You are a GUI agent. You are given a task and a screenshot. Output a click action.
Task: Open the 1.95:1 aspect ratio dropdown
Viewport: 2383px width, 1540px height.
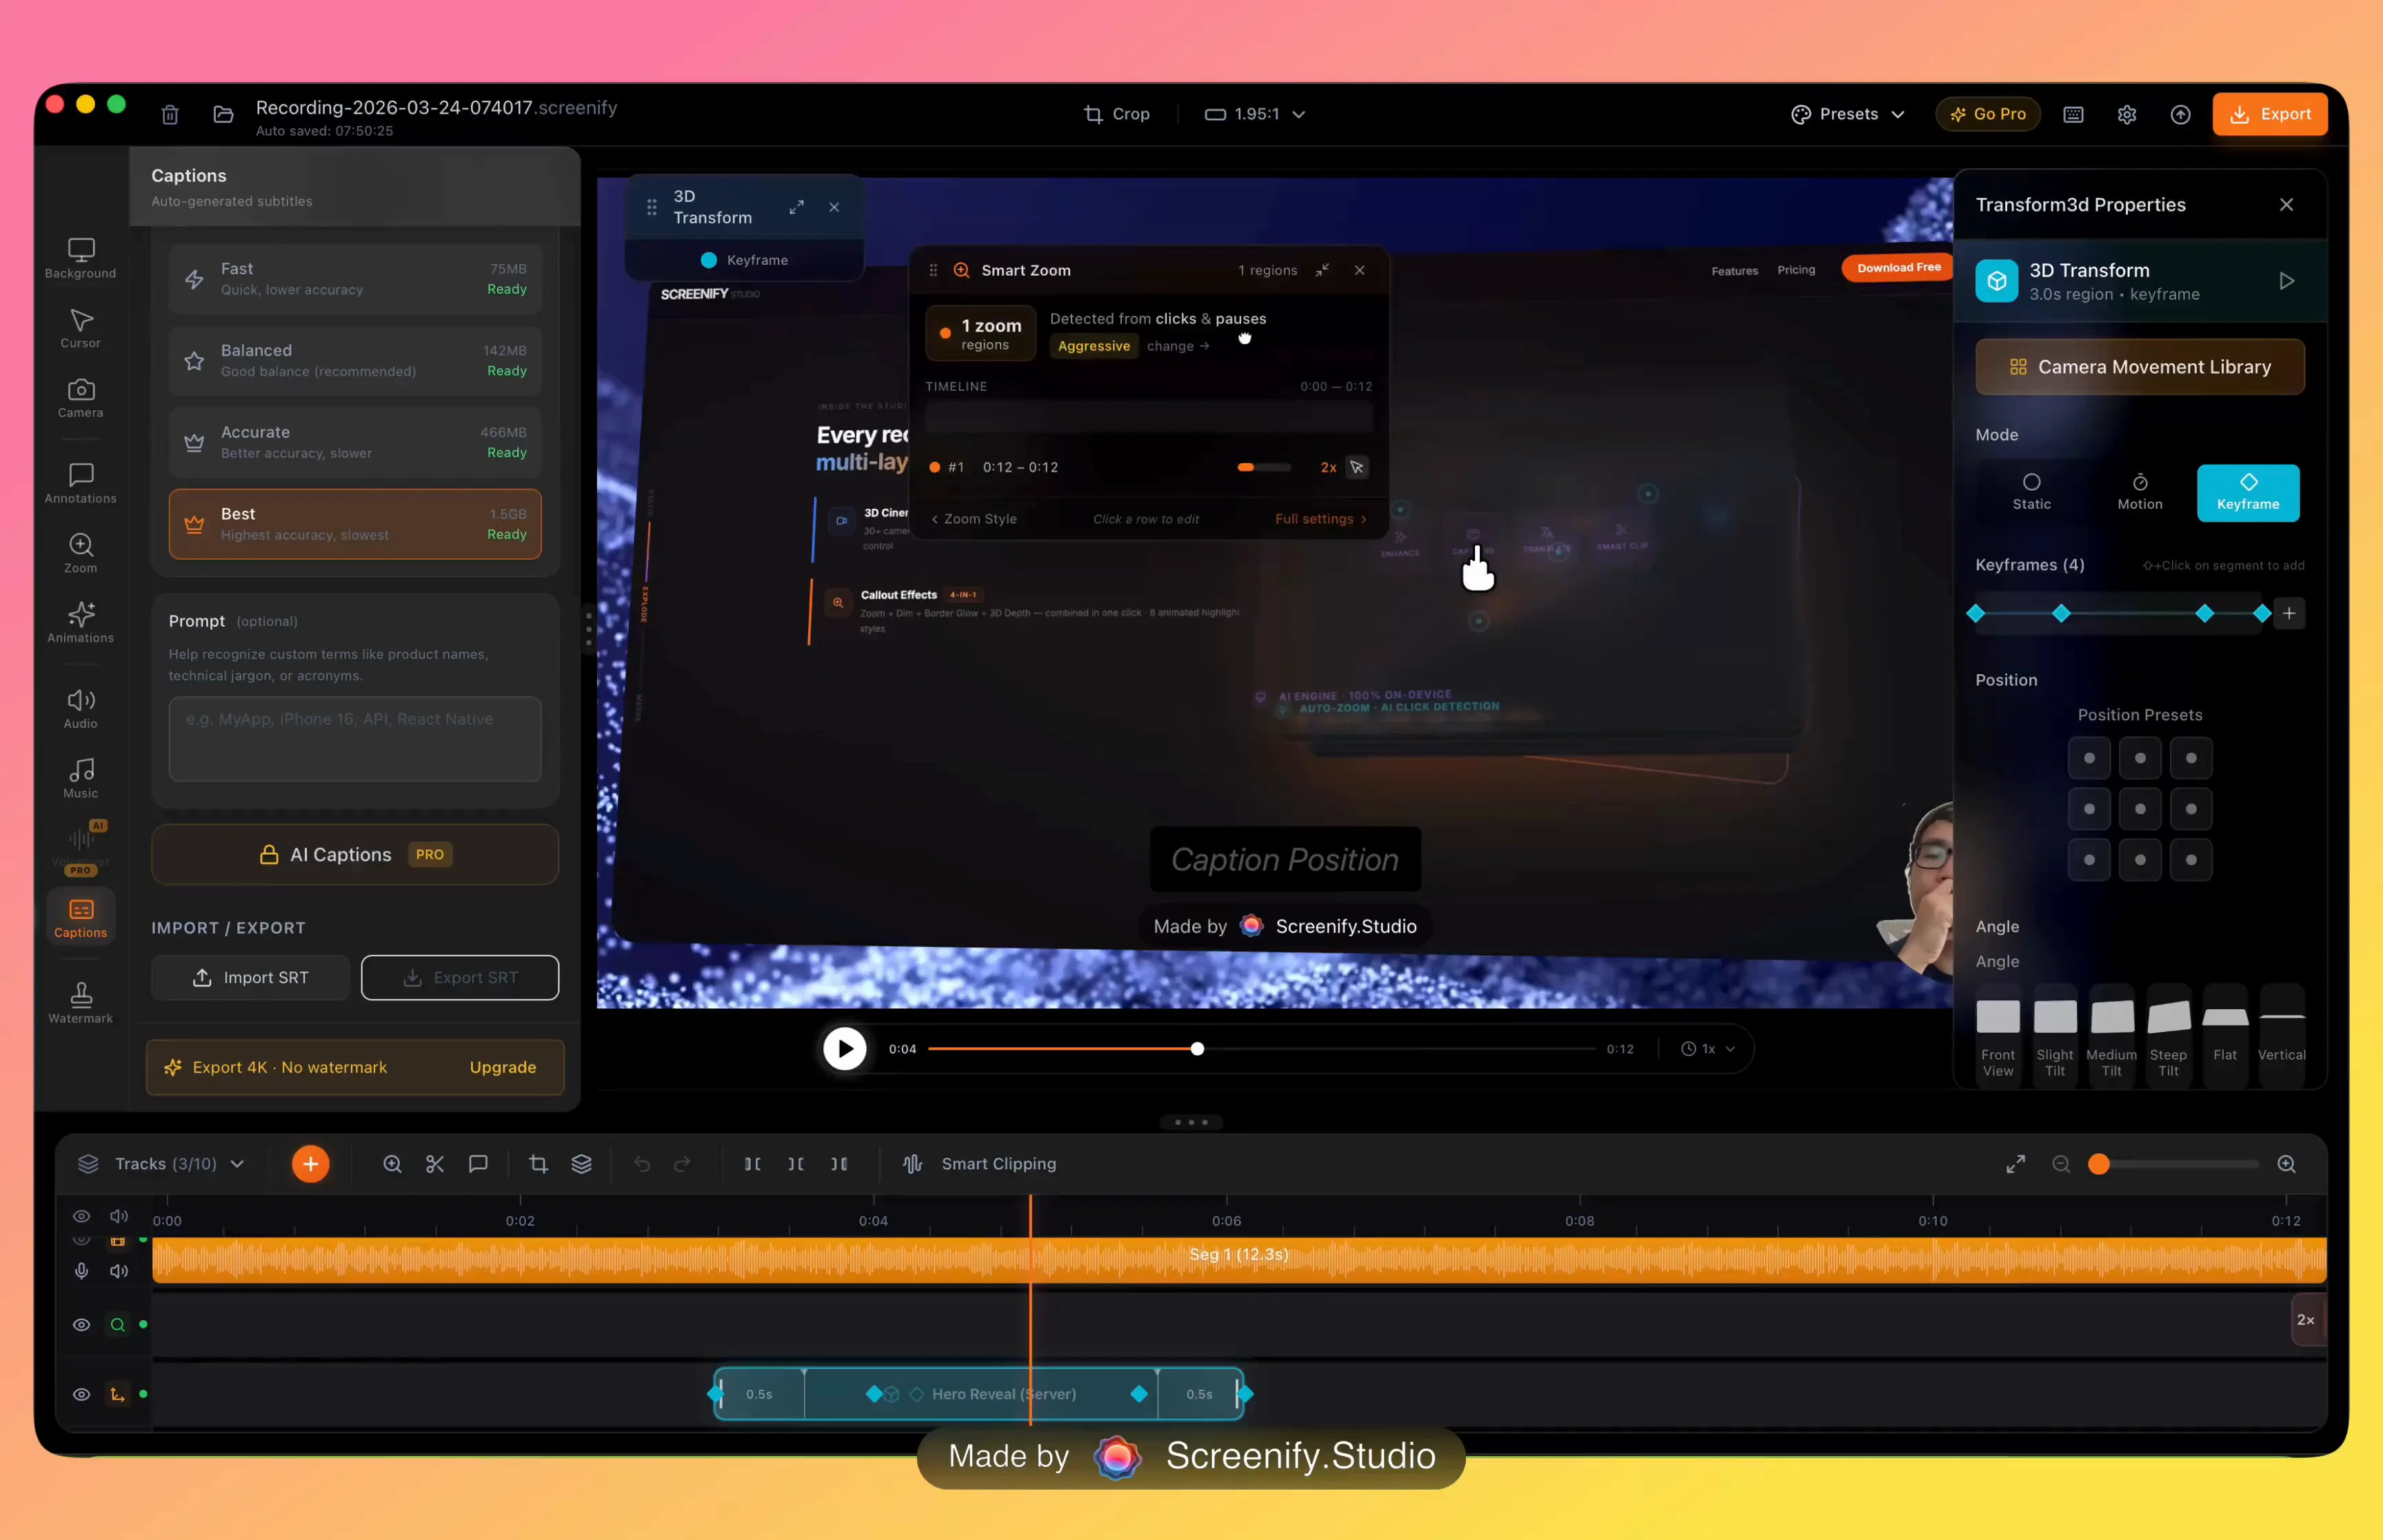[1255, 114]
